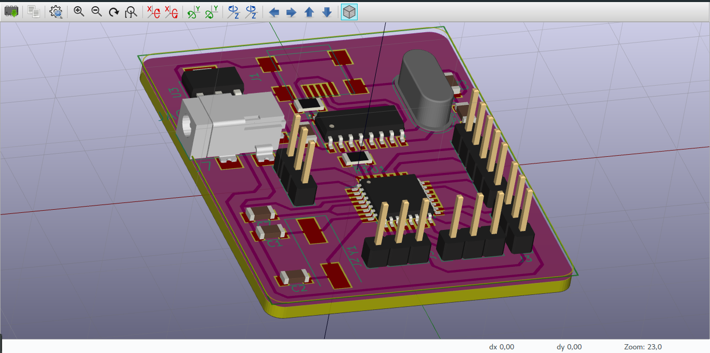
Task: Move the board view up
Action: click(x=309, y=11)
